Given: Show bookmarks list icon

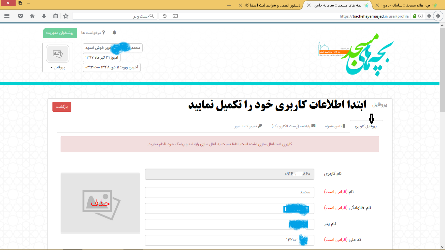Looking at the screenshot, I should [55, 16].
